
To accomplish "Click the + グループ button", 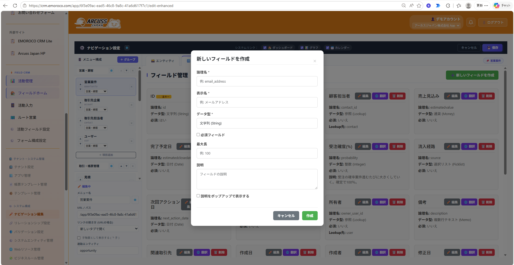I will coord(128,60).
